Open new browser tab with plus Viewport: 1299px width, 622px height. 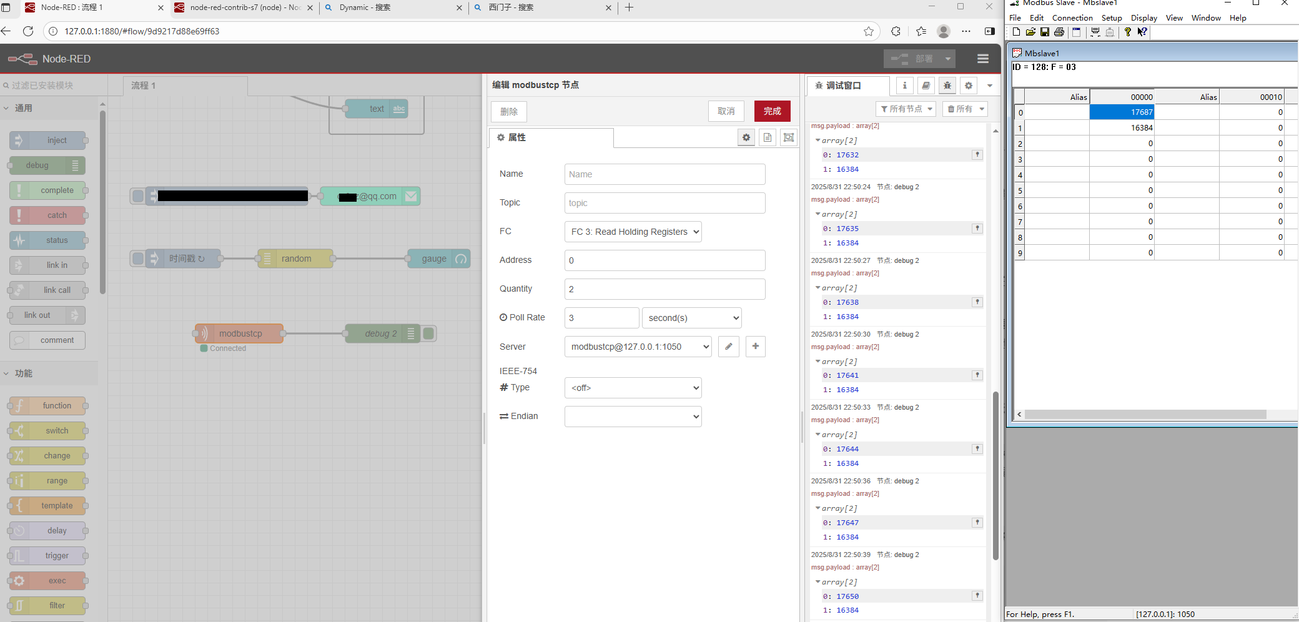click(630, 7)
